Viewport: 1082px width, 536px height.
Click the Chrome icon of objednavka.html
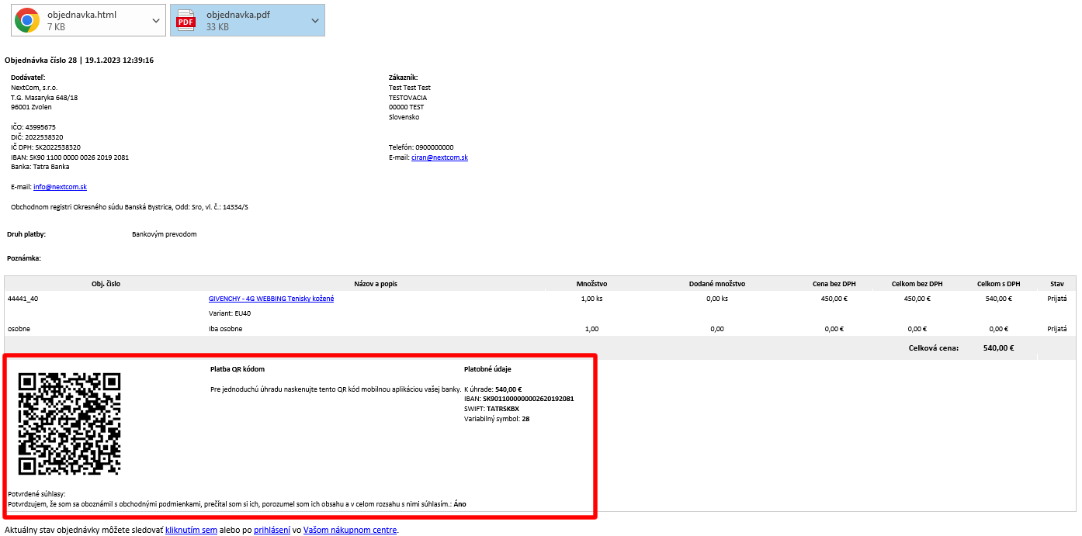tap(27, 20)
